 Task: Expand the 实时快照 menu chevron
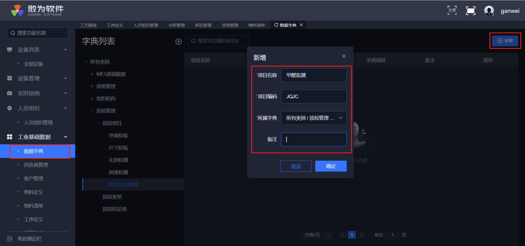tap(65, 93)
